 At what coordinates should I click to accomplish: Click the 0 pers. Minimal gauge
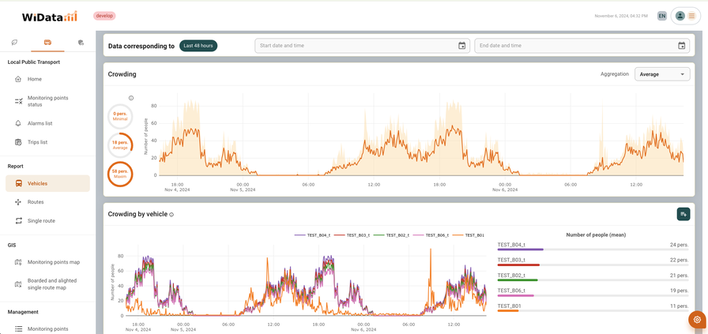point(120,116)
